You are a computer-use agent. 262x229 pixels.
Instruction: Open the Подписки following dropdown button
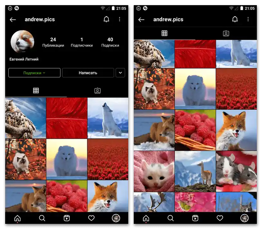point(34,73)
